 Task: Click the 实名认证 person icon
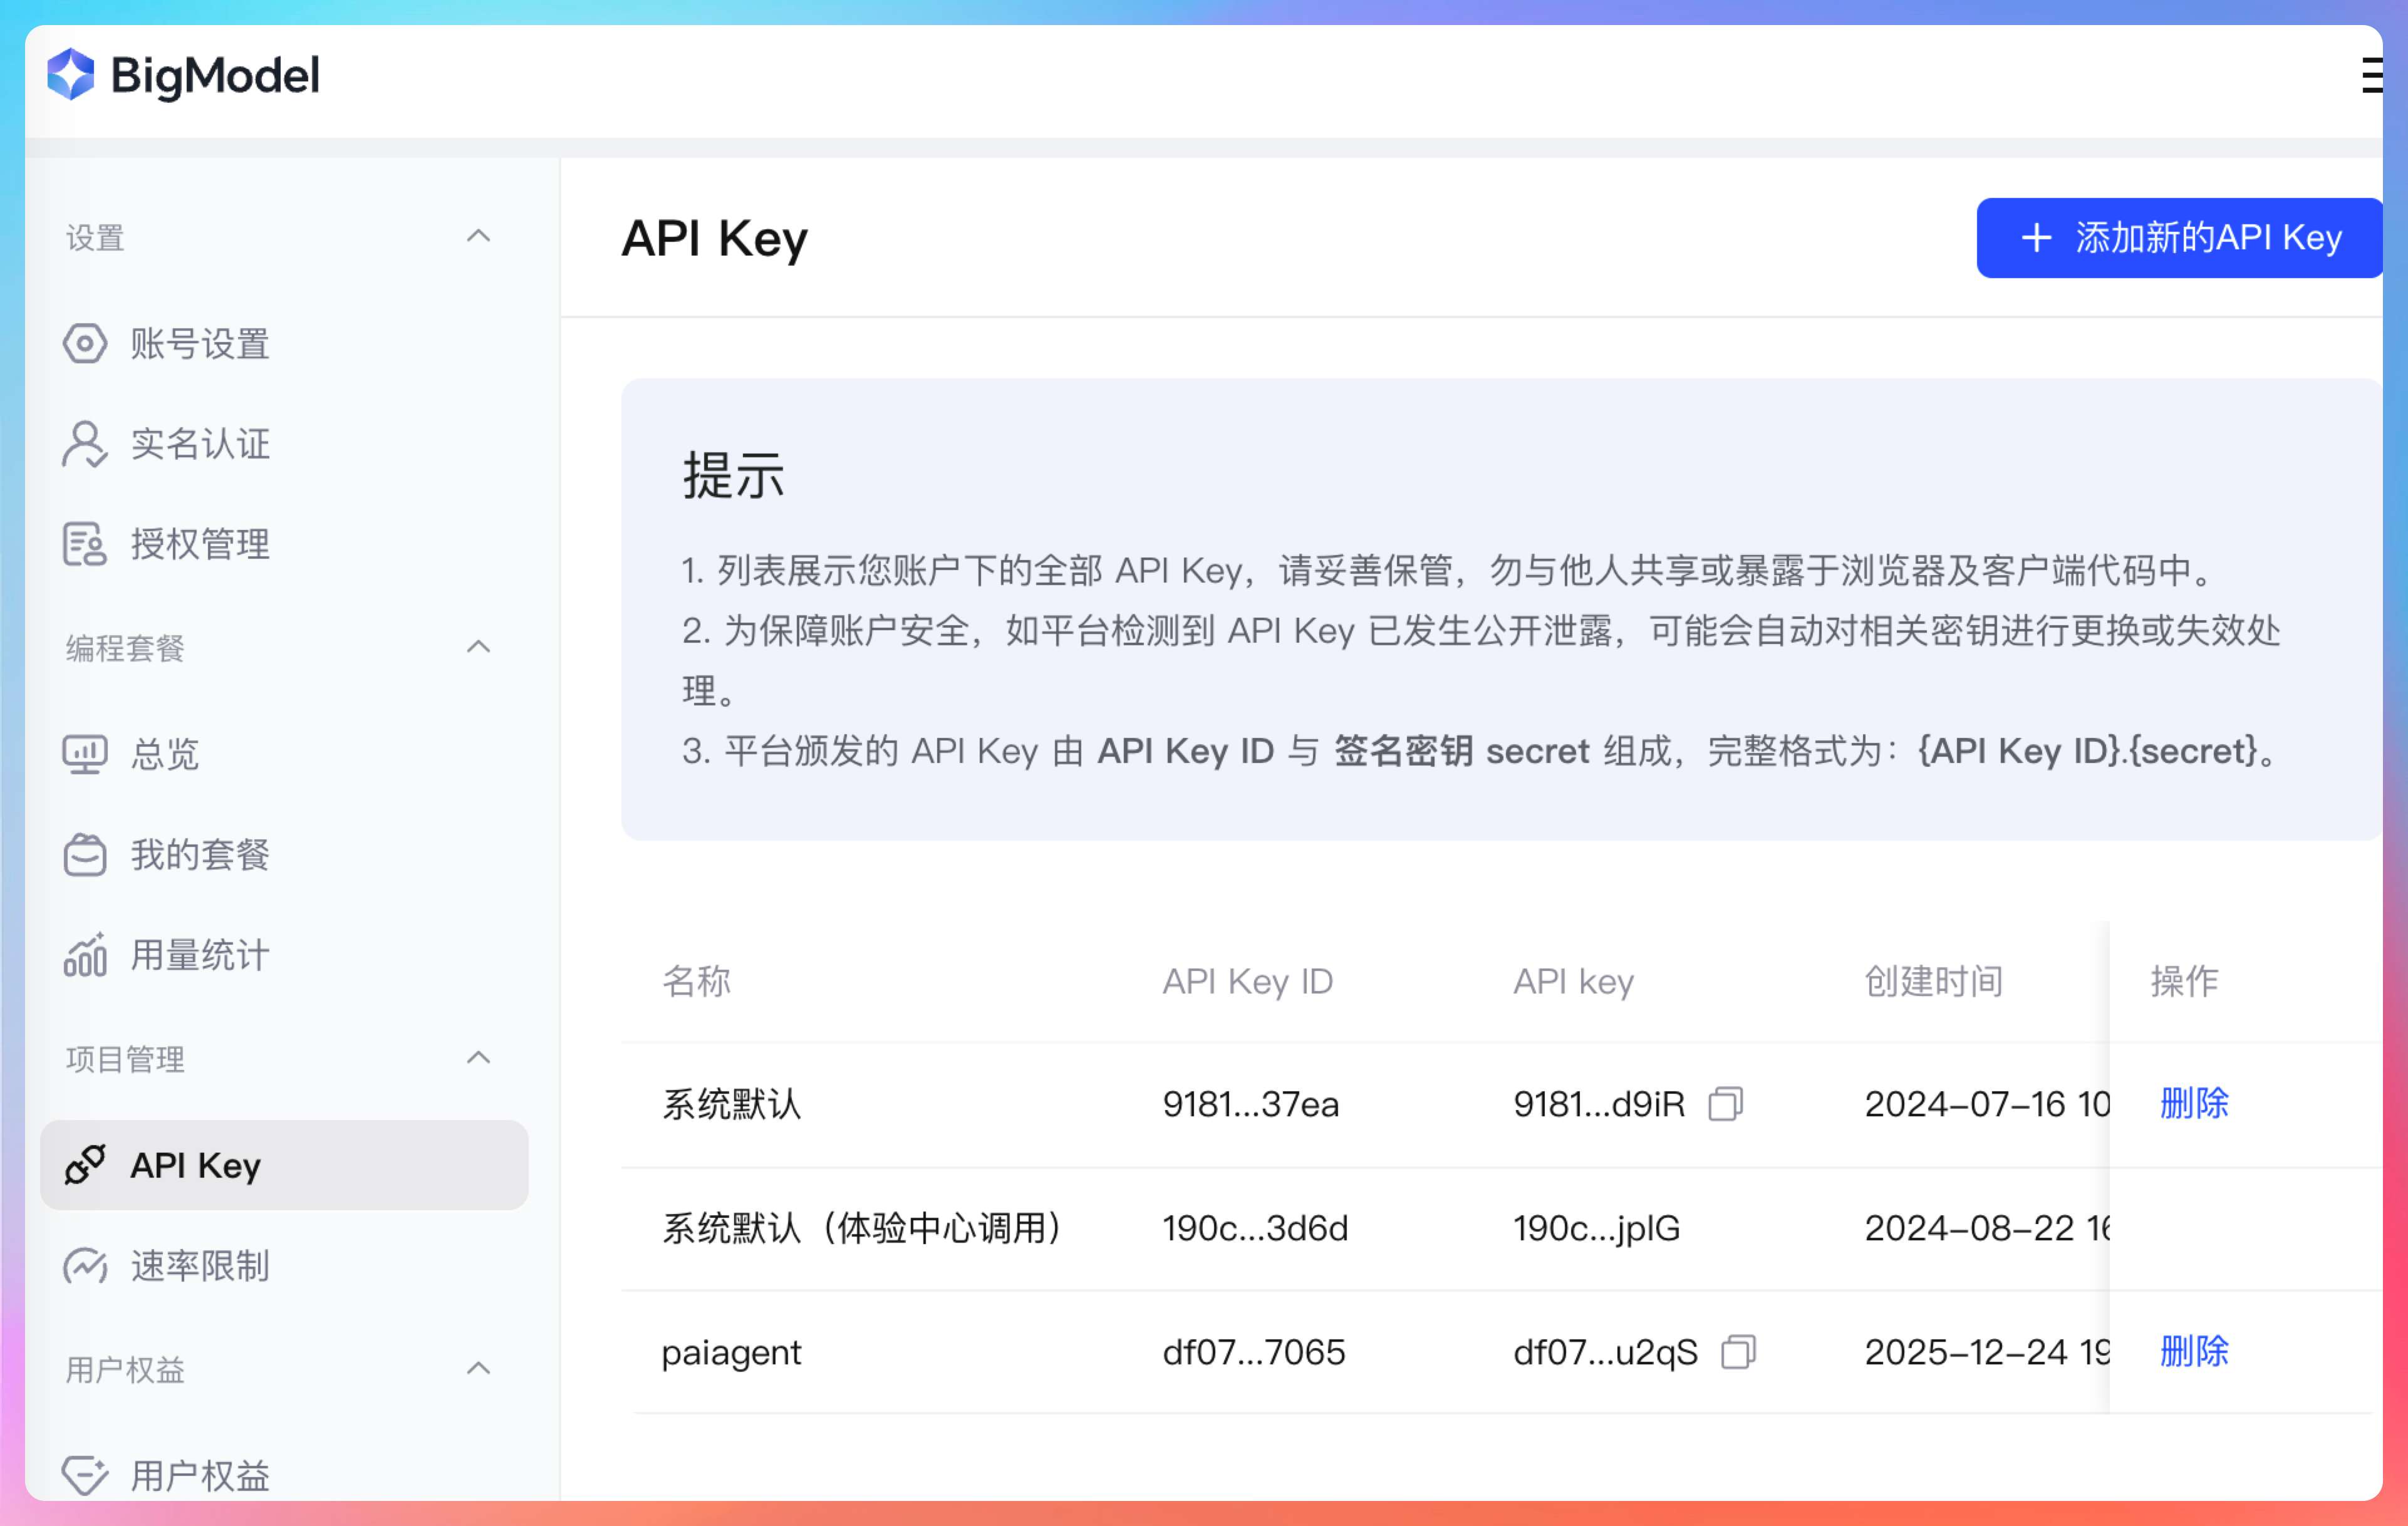pos(85,444)
